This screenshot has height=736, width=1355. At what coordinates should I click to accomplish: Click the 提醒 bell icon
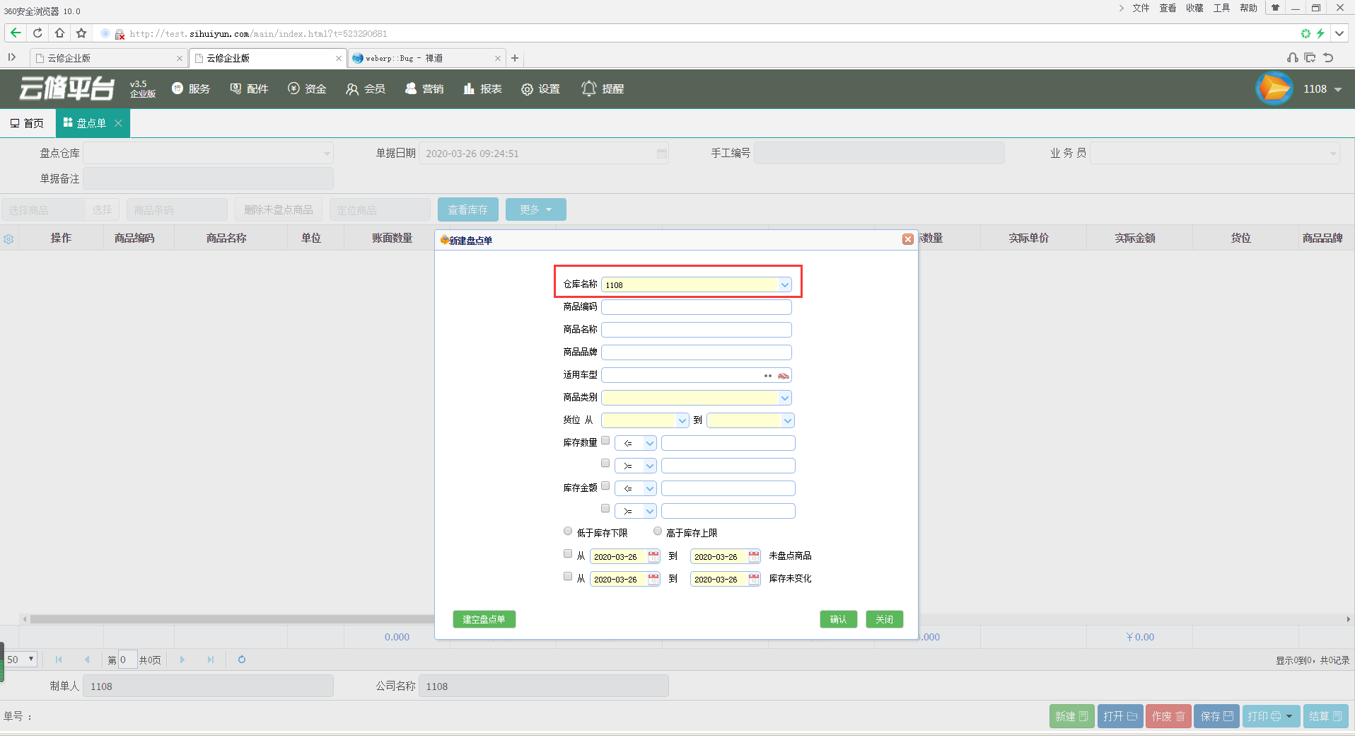tap(588, 88)
